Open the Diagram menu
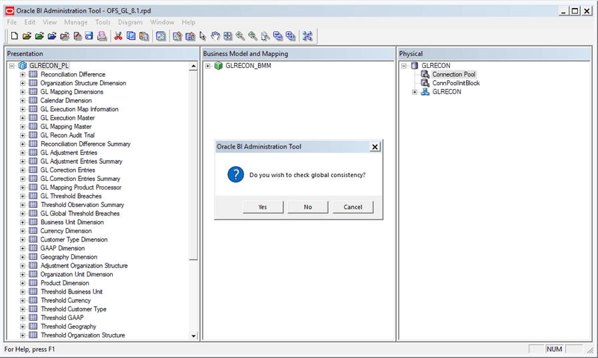 click(x=130, y=22)
